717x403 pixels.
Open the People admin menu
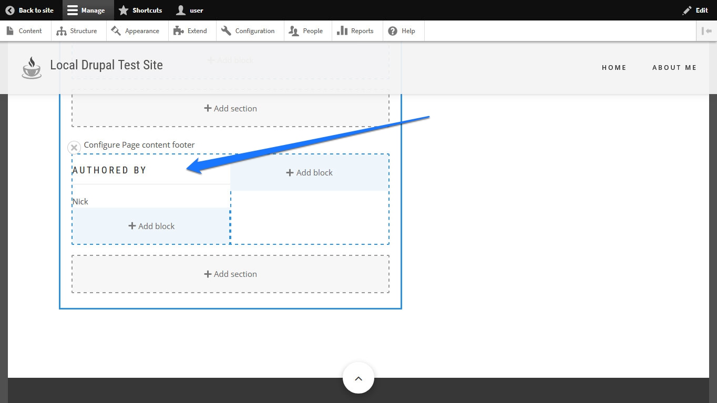(308, 31)
